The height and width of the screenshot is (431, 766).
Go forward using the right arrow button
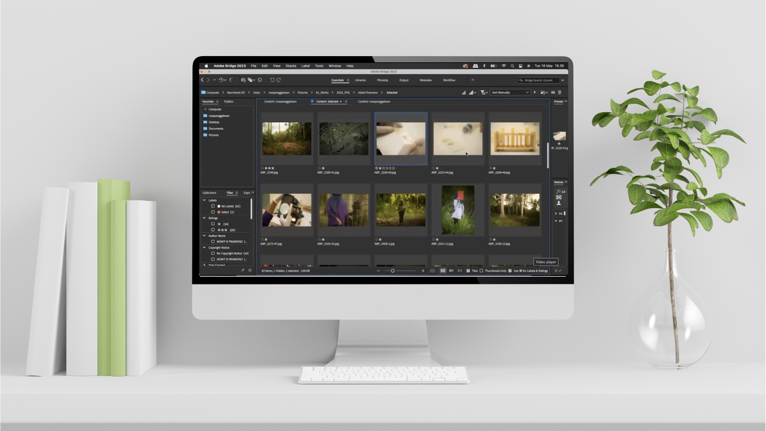pos(208,80)
